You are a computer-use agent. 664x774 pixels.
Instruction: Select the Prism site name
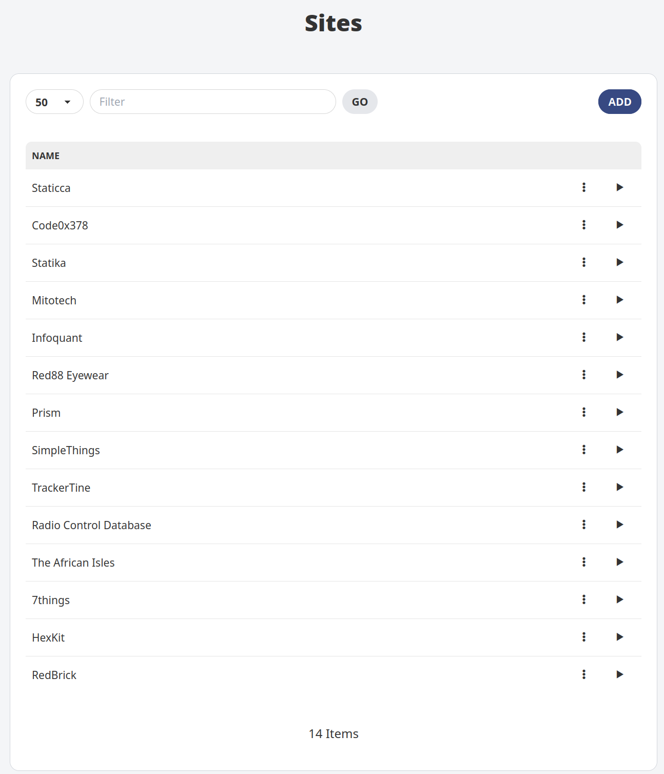[46, 413]
